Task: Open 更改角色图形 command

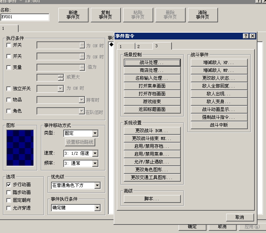Action: [152, 170]
